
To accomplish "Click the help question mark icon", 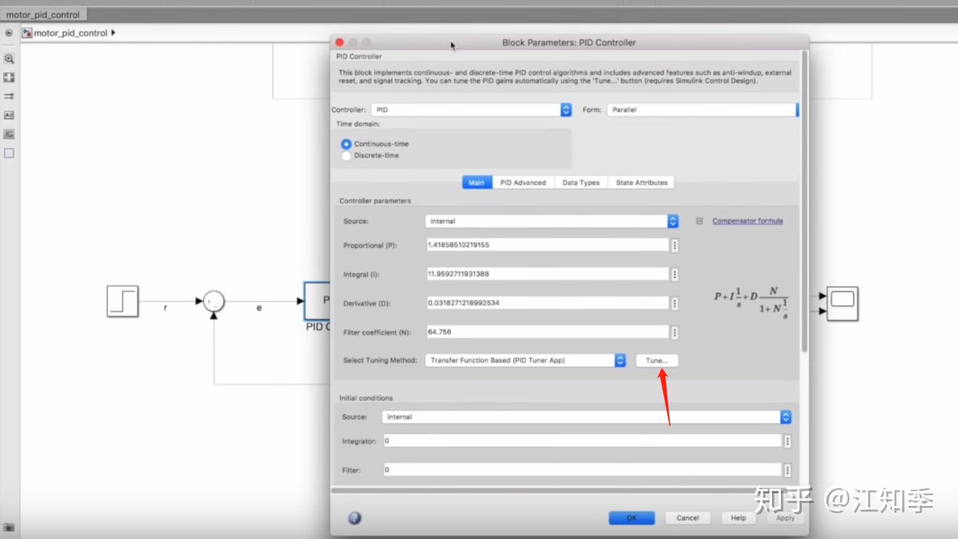I will (355, 518).
